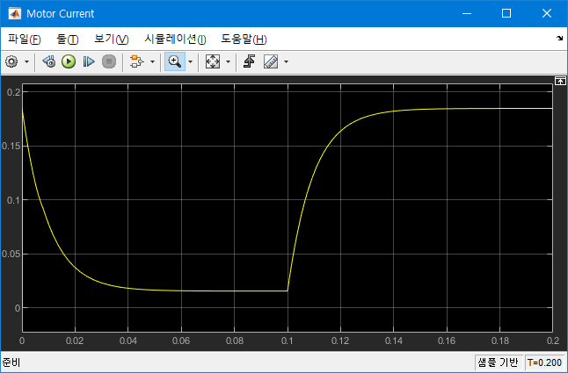This screenshot has height=373, width=568.
Task: Minimize the Motor Current window
Action: point(467,14)
